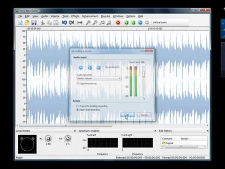
Task: Click the Input Level vertical slider handle
Action: 143,74
